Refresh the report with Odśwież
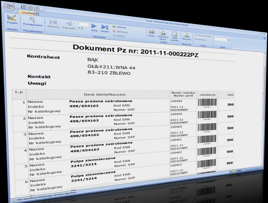Image resolution: width=268 pixels, height=203 pixels. (119, 27)
